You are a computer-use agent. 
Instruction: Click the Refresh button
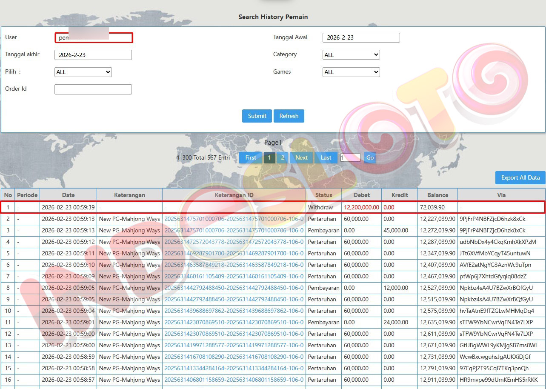[289, 116]
